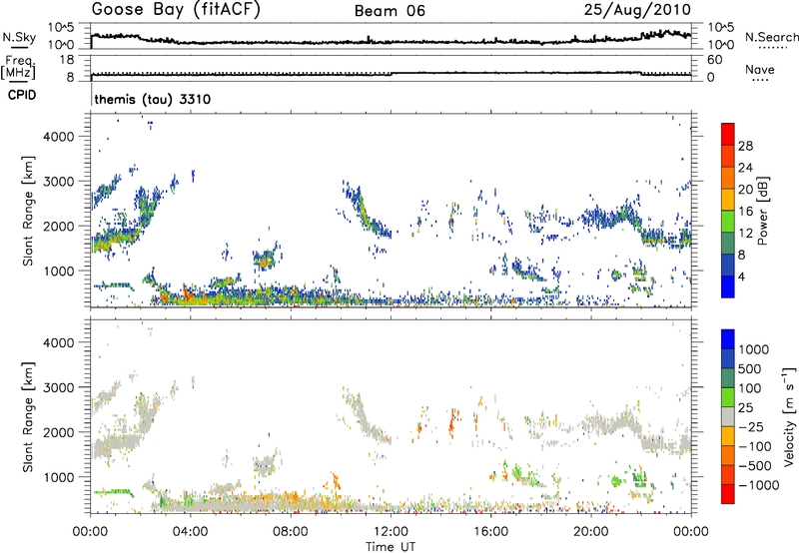Click the blue bottom of power colorbar
The height and width of the screenshot is (553, 799).
tap(728, 287)
